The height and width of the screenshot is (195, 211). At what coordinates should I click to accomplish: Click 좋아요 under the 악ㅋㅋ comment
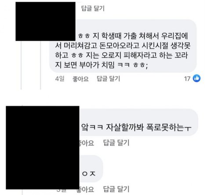[87, 143]
